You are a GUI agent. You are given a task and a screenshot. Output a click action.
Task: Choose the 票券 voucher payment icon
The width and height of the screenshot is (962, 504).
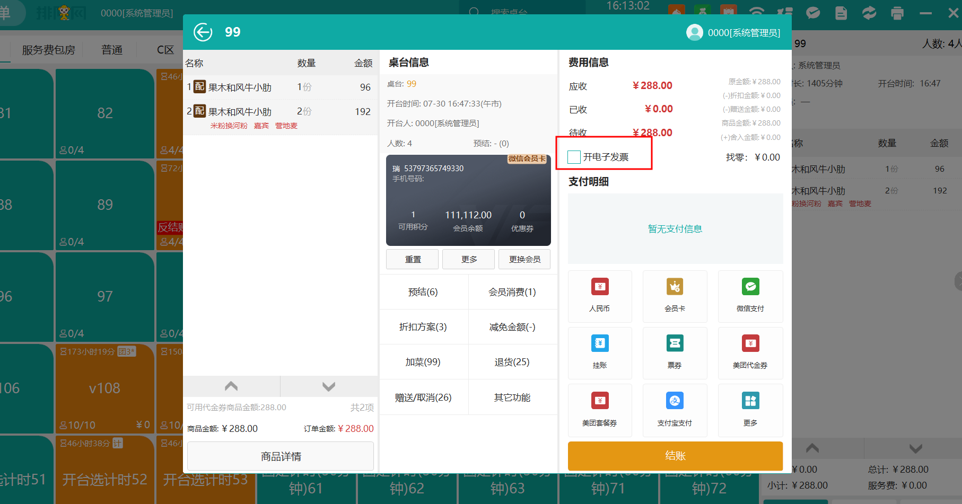click(x=675, y=352)
